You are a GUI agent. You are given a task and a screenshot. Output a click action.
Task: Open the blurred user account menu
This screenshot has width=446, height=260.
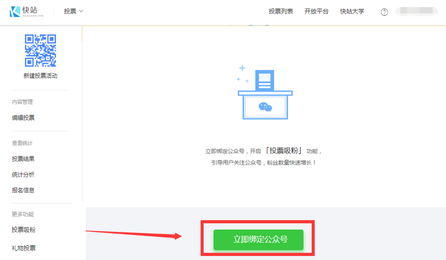pyautogui.click(x=417, y=12)
